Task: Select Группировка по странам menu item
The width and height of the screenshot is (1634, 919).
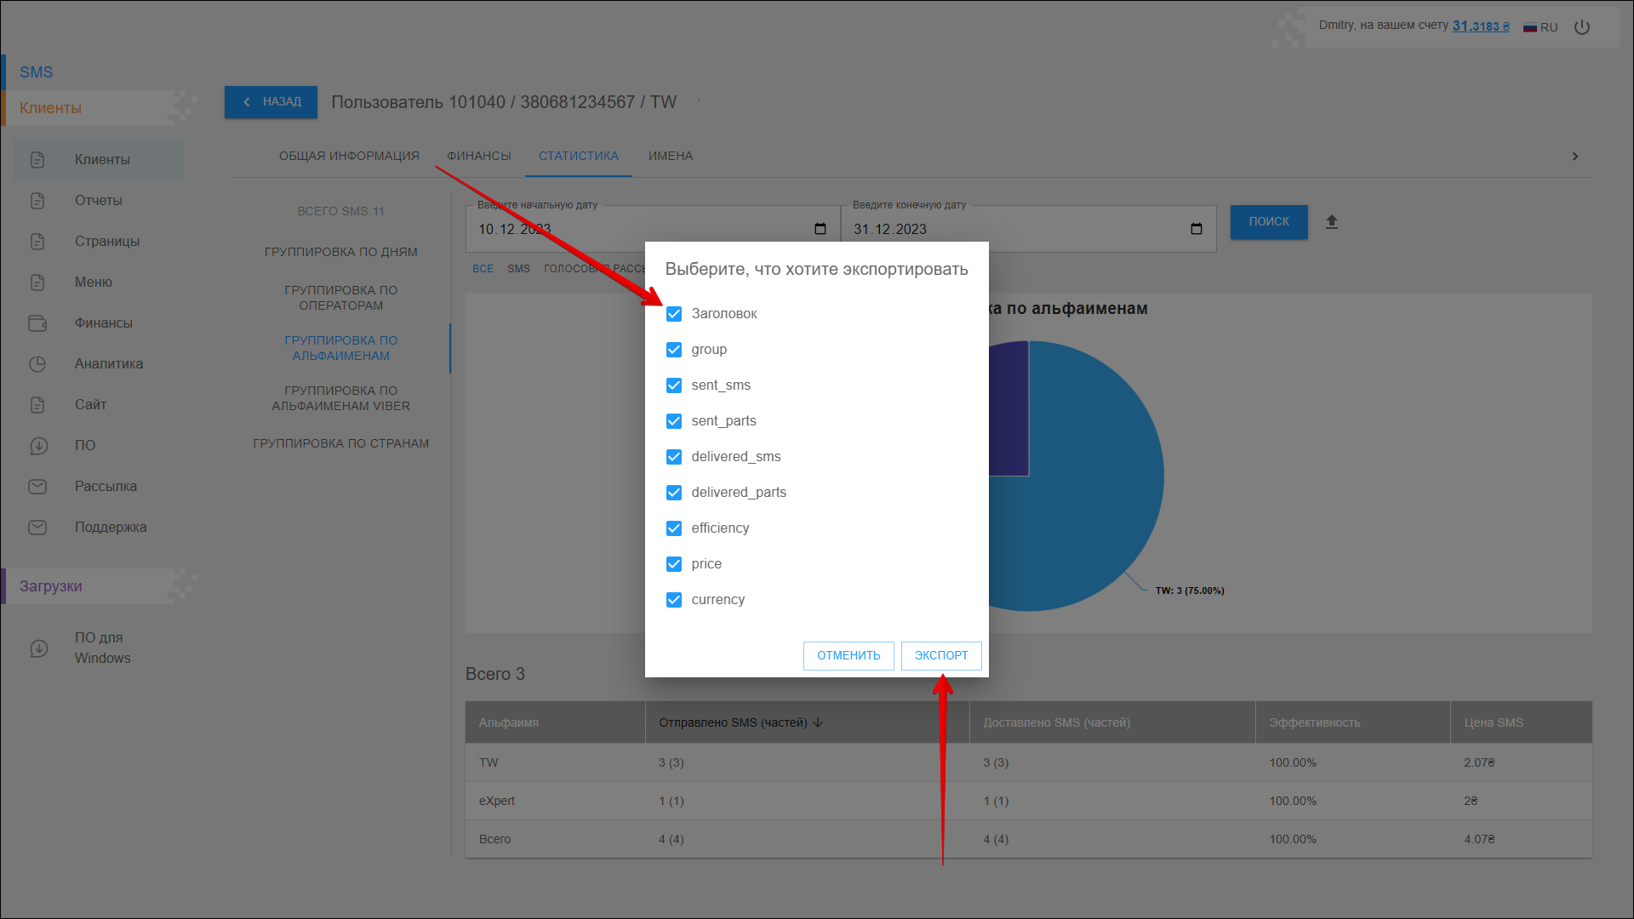Action: pos(340,443)
